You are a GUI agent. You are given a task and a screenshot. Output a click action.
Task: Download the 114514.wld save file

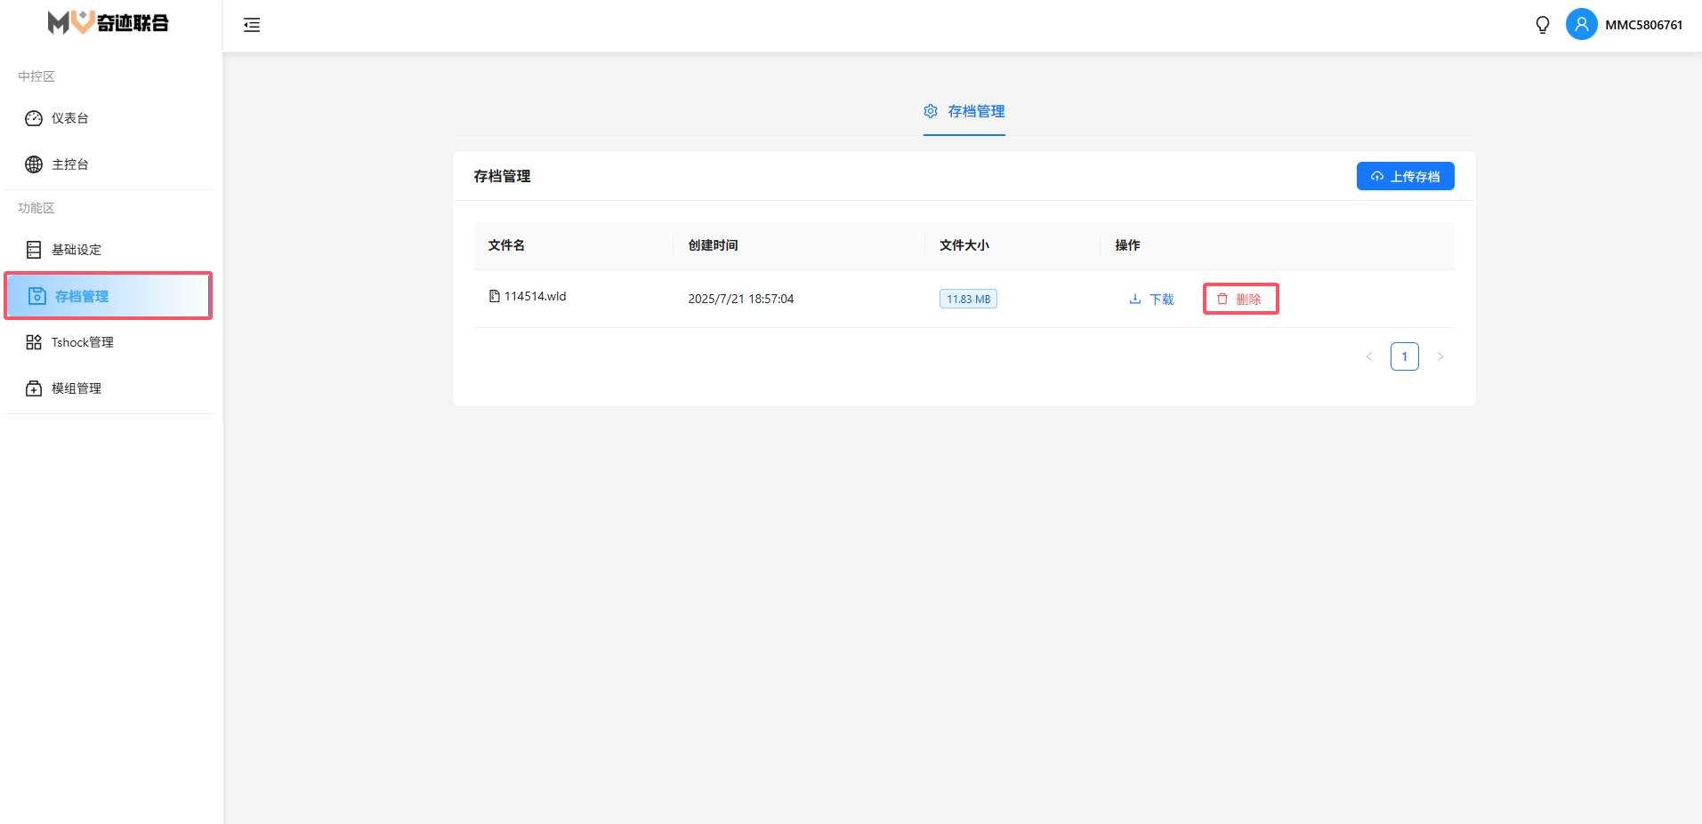point(1151,300)
